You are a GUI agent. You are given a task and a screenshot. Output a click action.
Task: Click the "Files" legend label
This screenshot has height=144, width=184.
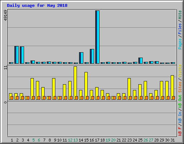pos(180,29)
